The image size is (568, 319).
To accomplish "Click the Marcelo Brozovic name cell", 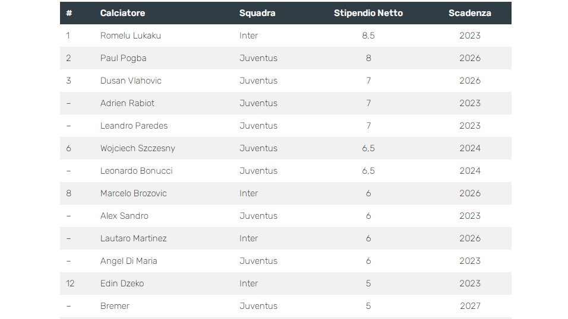I will click(134, 193).
